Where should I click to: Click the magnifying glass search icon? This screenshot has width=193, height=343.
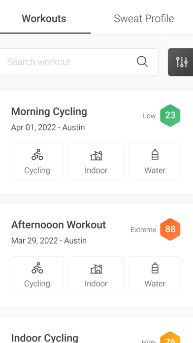click(x=142, y=62)
